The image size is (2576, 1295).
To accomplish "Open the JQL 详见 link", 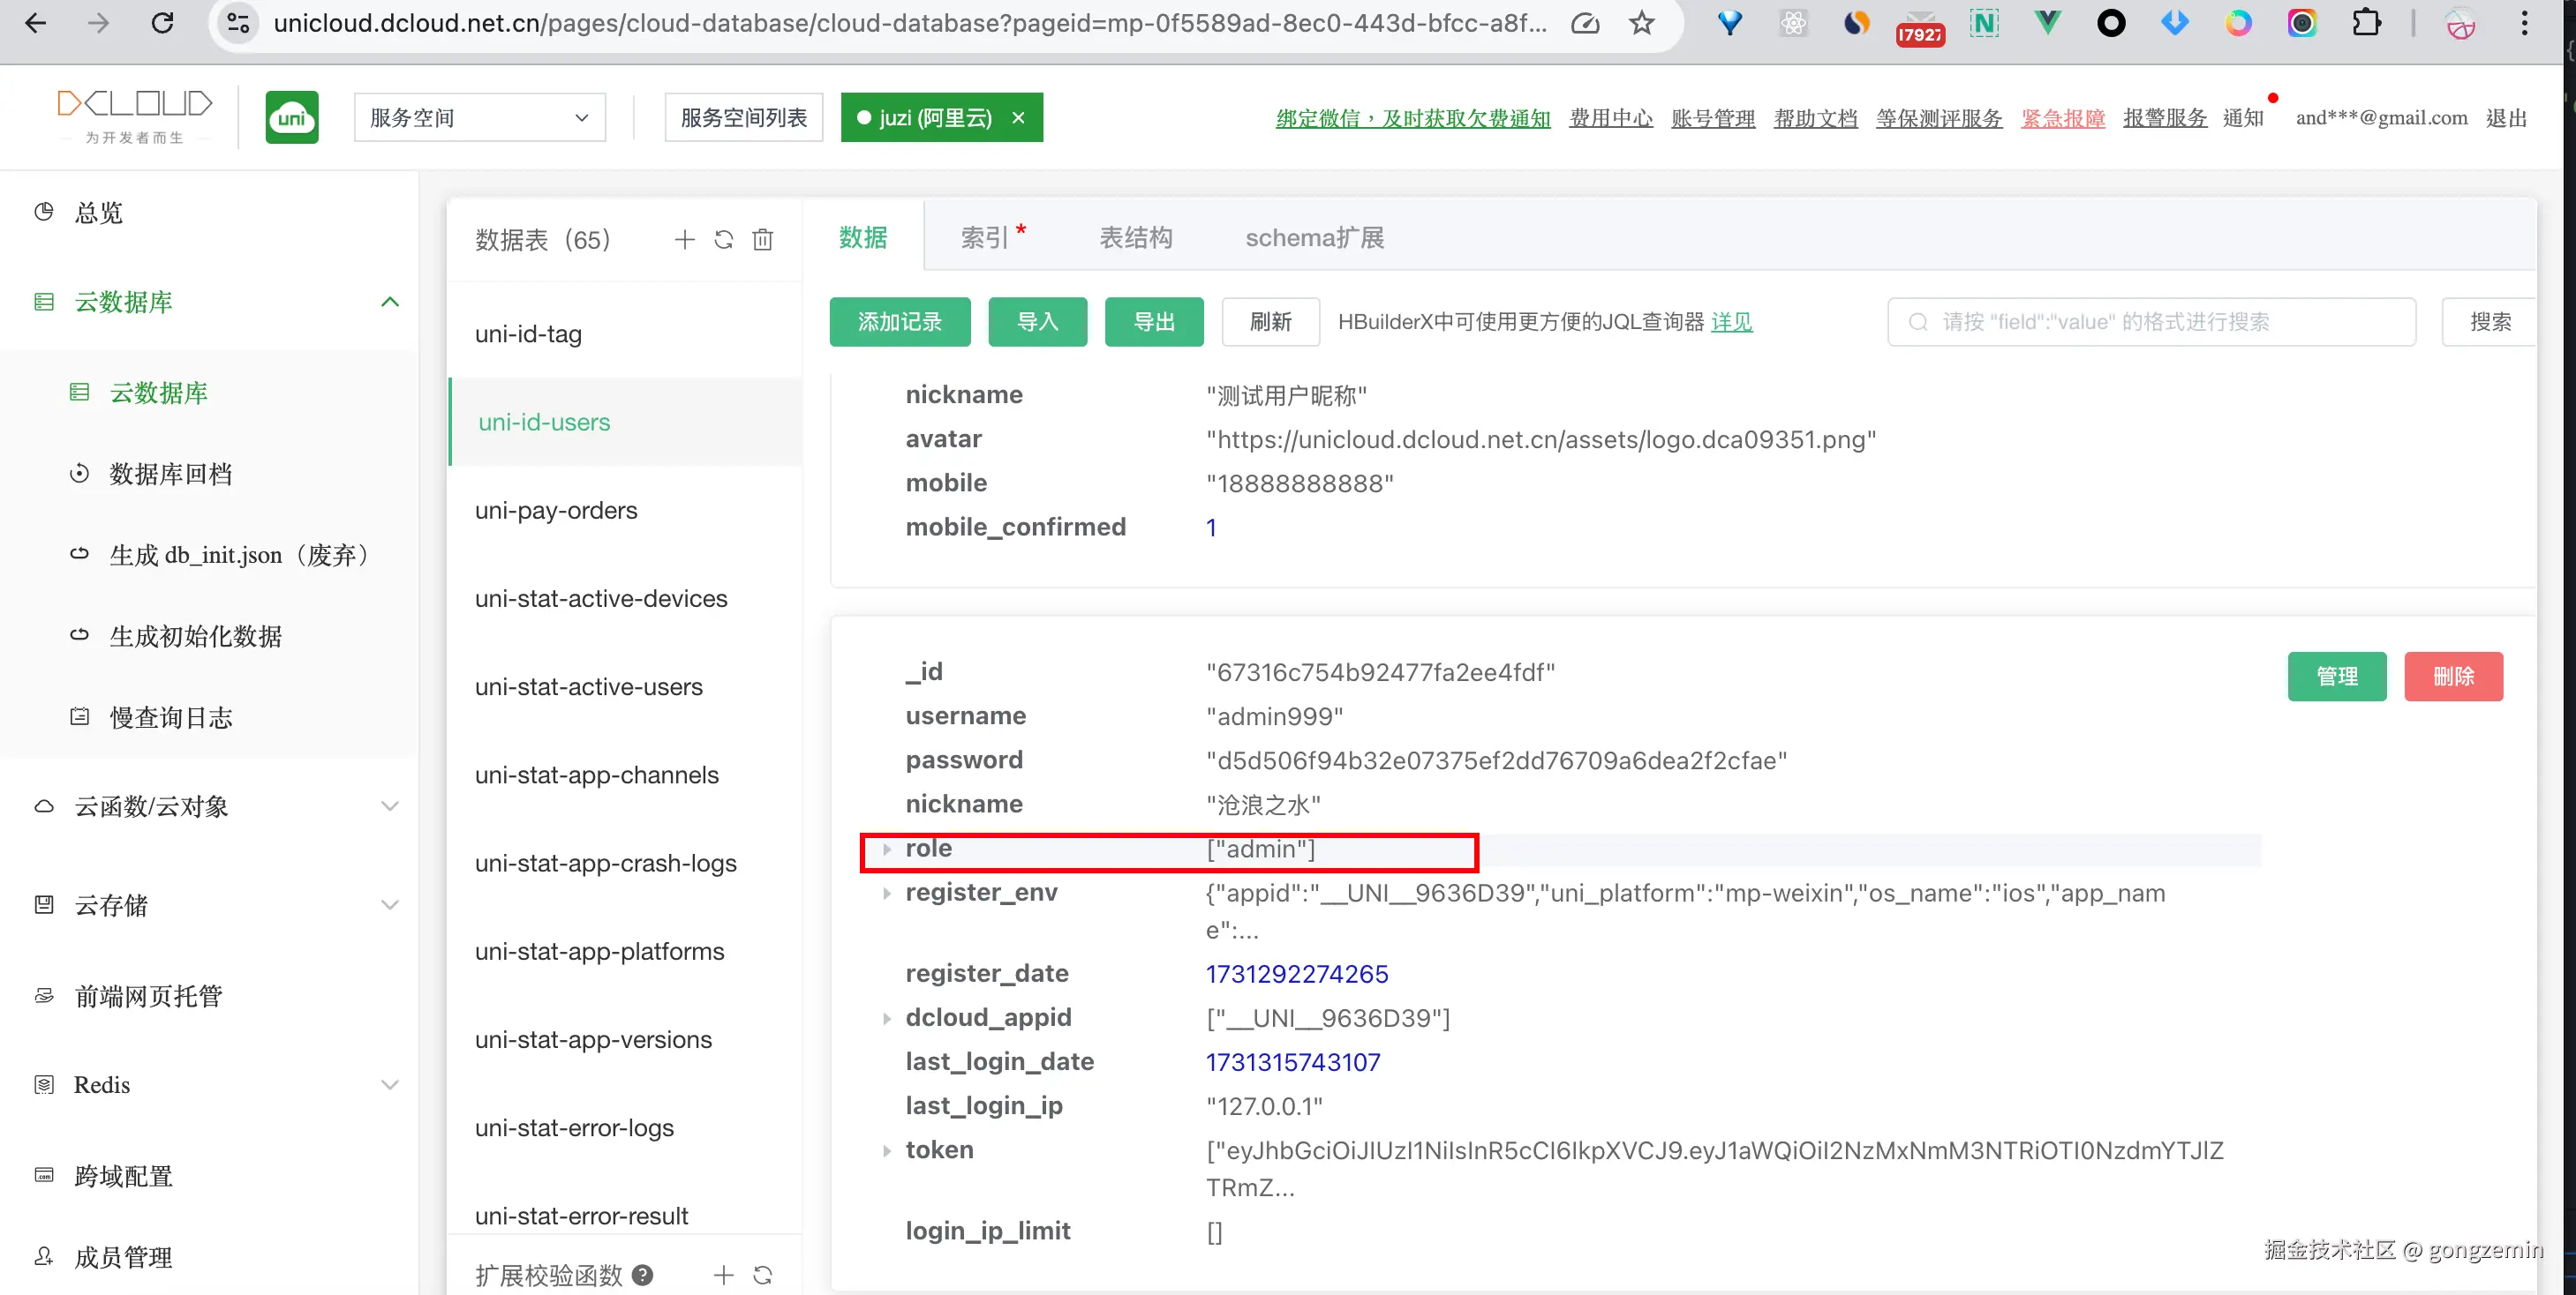I will [x=1731, y=322].
